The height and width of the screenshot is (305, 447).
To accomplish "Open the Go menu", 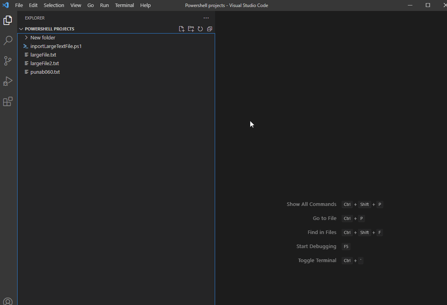I will click(x=91, y=5).
